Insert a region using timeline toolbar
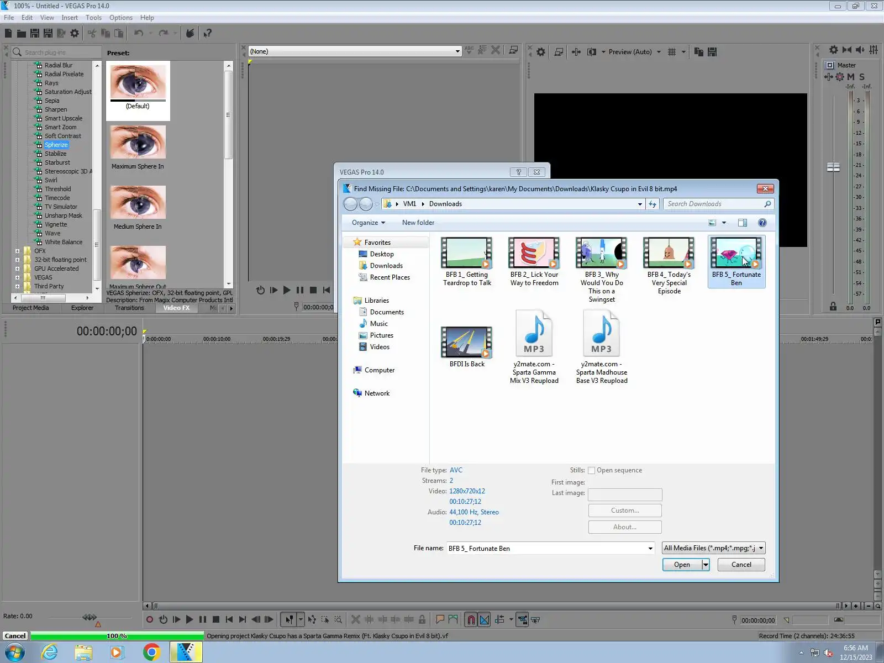Screen dimensions: 884x663 point(454,620)
